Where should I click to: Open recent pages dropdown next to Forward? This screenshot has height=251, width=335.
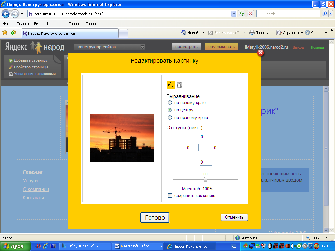click(x=22, y=14)
